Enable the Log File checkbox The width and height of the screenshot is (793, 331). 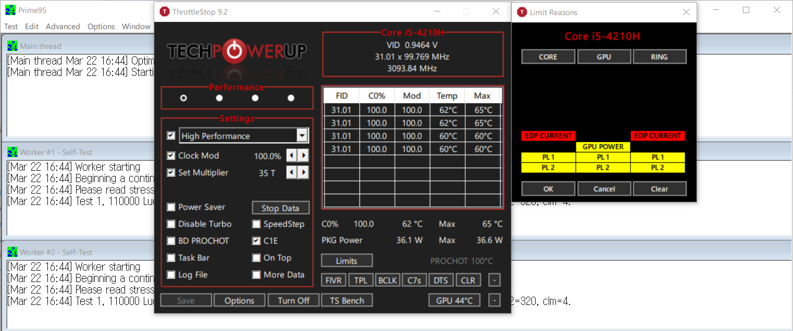point(171,275)
